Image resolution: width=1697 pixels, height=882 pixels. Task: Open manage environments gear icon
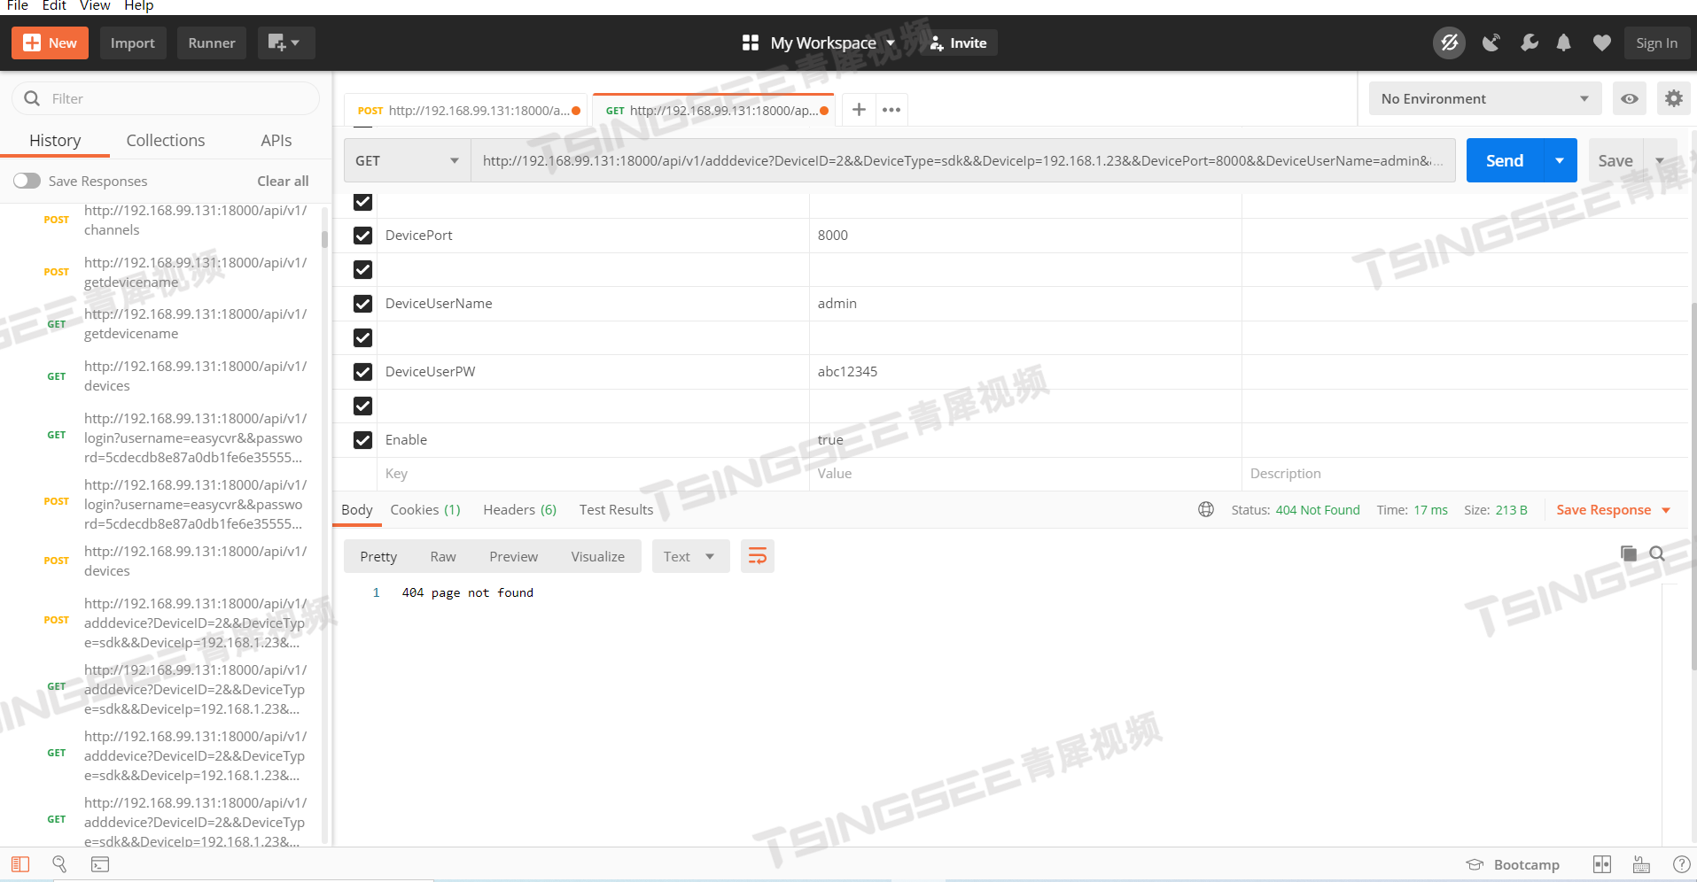(x=1673, y=98)
